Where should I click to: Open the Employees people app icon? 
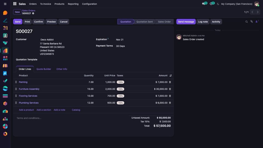5,119
